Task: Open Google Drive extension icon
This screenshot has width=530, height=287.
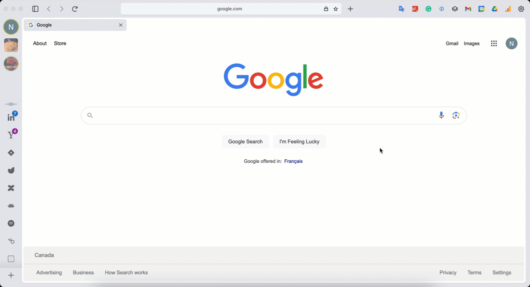Action: 495,9
